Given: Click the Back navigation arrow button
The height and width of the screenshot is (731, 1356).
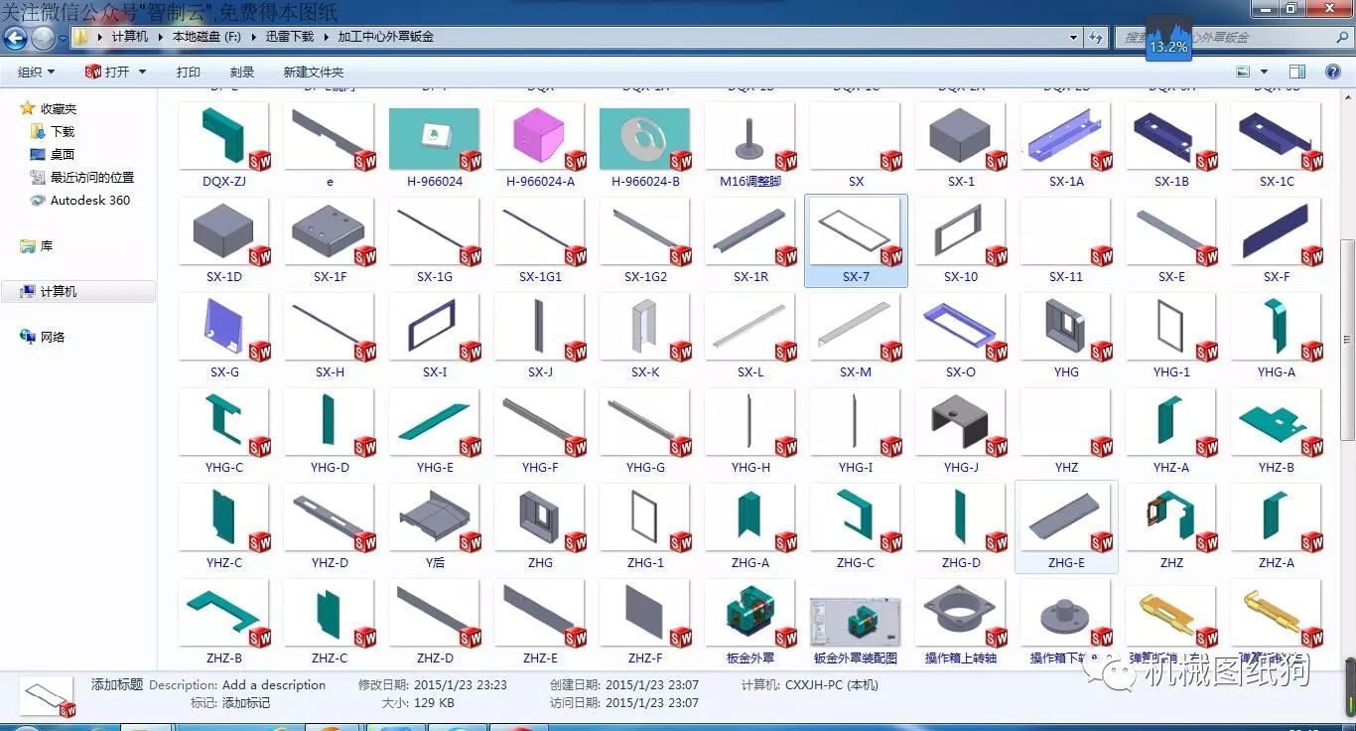Looking at the screenshot, I should pyautogui.click(x=15, y=38).
